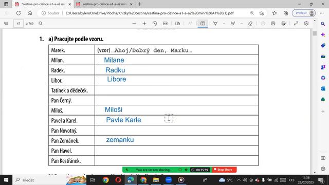Select the Erase tool
Screen dimensions: 329x185
(x=250, y=23)
